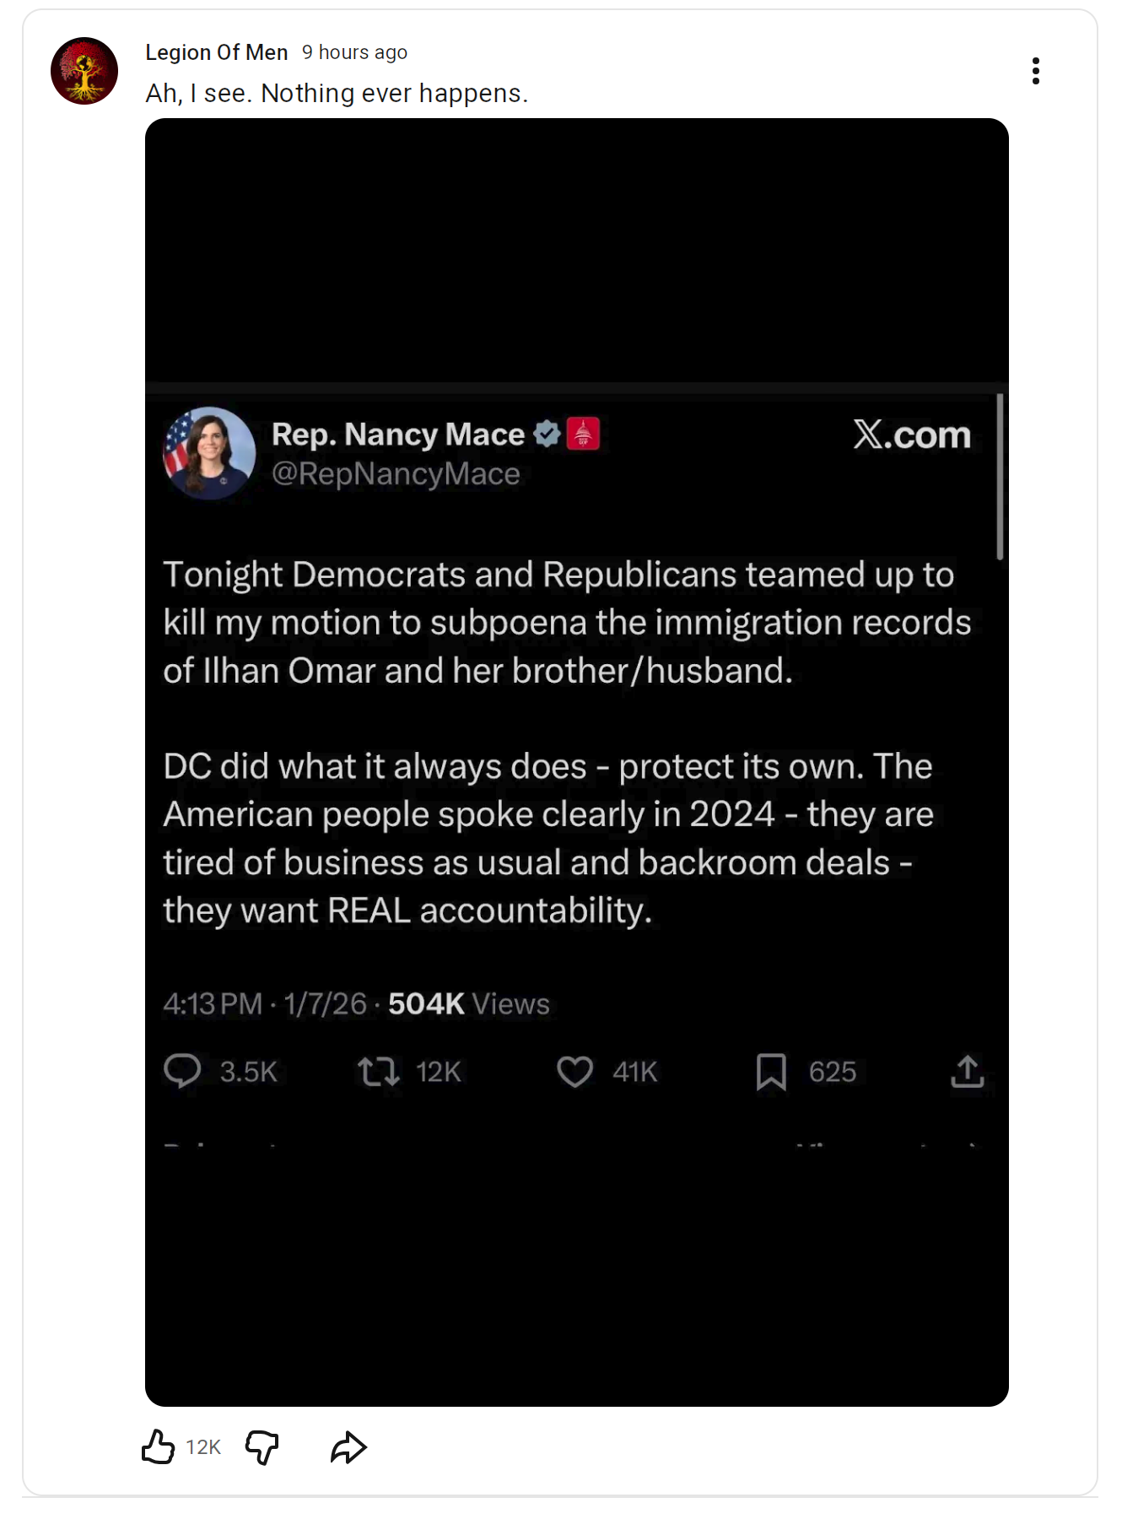Click the scrollbar inside the tweet image
Screen dimensions: 1122x1519
click(1000, 477)
